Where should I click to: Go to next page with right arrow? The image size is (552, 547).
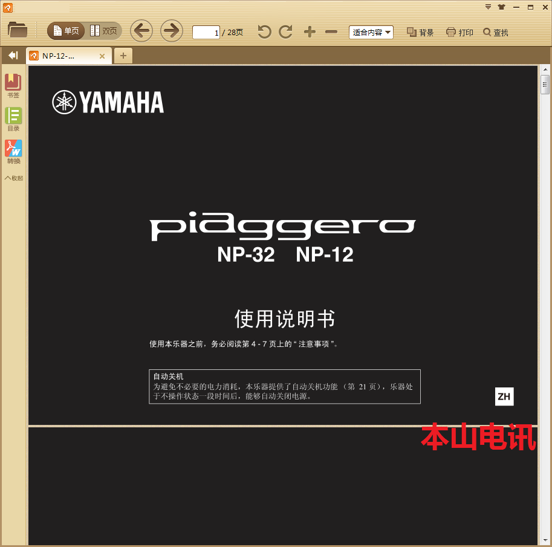(x=172, y=31)
